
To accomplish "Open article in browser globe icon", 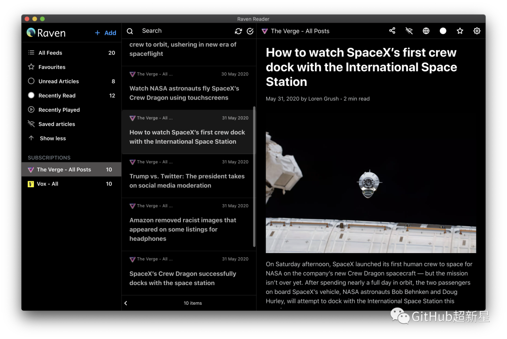I will pos(426,31).
